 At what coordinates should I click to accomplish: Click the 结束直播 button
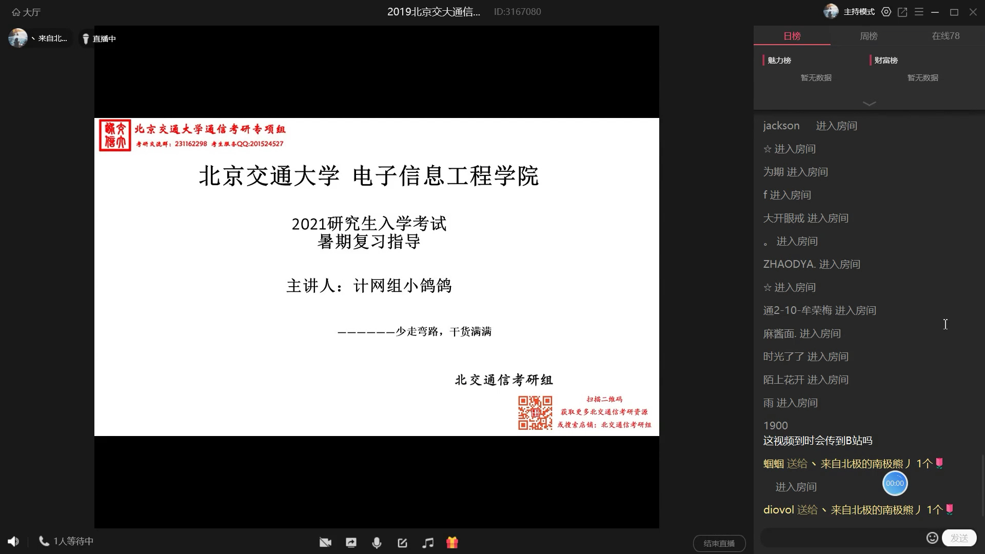pos(719,543)
